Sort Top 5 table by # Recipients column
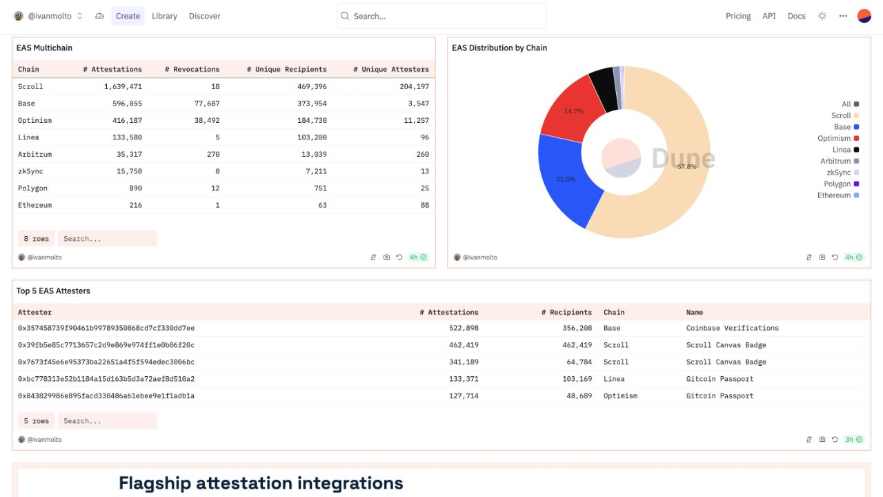 [x=566, y=312]
